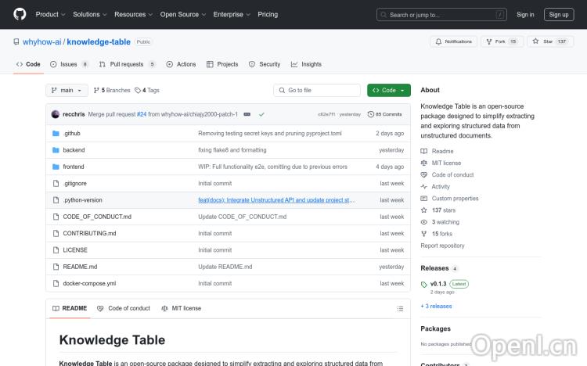Focus the Go to file input

[317, 90]
